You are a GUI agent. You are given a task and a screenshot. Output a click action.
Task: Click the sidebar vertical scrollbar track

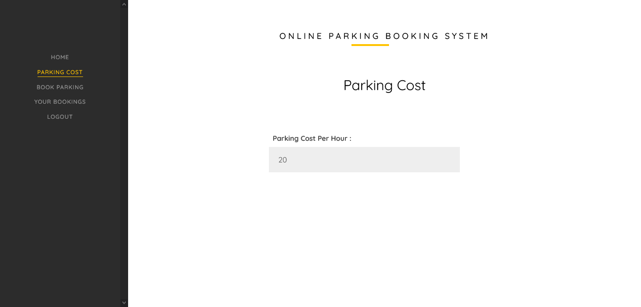[x=124, y=155]
